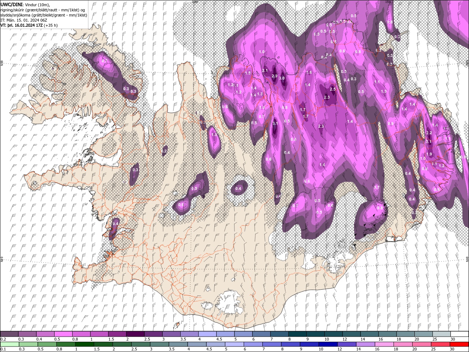Pick the violet 12 swatch on the rain scale

[x=347, y=344]
